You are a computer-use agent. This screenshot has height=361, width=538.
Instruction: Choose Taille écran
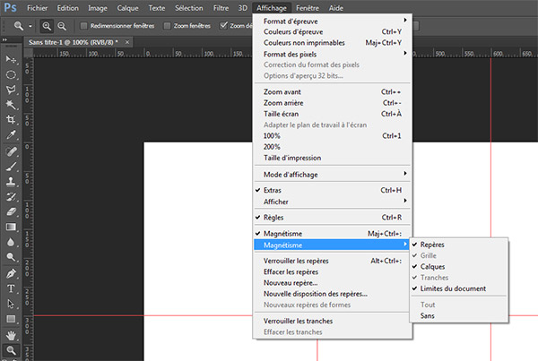(x=333, y=114)
